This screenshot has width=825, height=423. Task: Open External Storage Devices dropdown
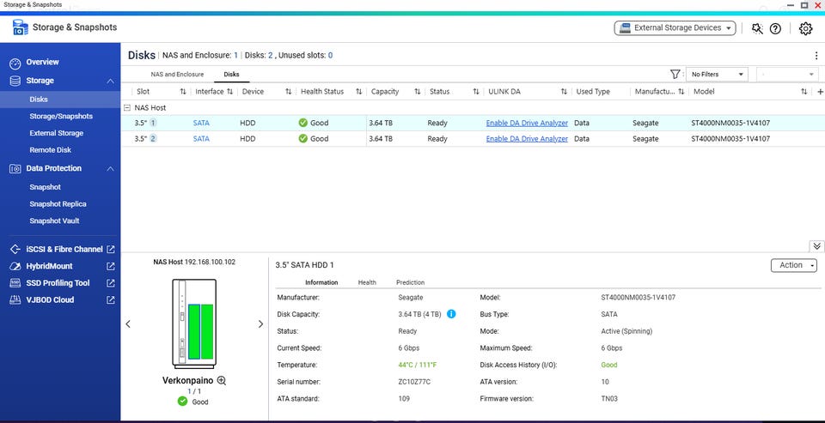point(675,27)
